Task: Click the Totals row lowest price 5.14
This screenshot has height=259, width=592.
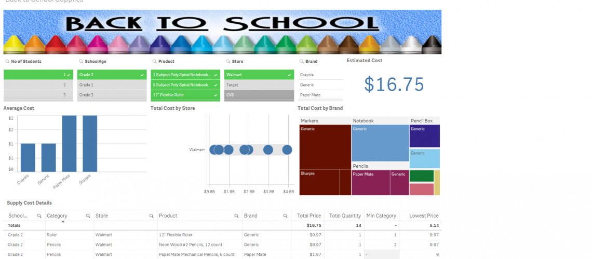Action: point(420,225)
